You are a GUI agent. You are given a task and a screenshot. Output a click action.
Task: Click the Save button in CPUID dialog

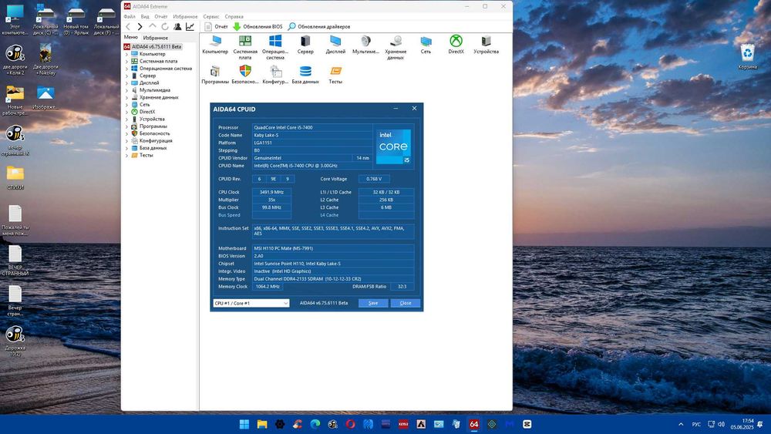(373, 303)
